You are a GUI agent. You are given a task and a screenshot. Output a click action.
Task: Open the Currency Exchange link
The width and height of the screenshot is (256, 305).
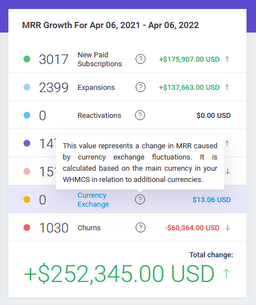pyautogui.click(x=94, y=200)
